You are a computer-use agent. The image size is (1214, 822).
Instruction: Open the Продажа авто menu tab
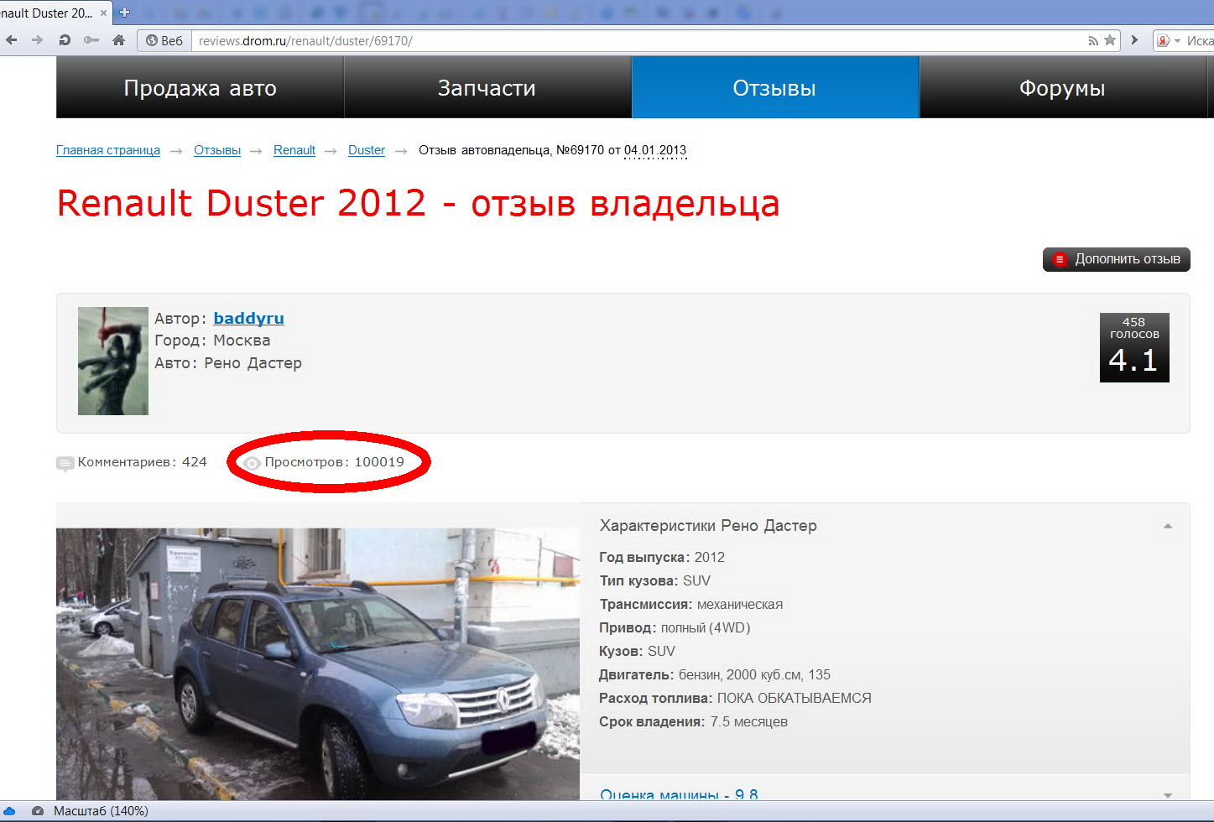tap(200, 88)
